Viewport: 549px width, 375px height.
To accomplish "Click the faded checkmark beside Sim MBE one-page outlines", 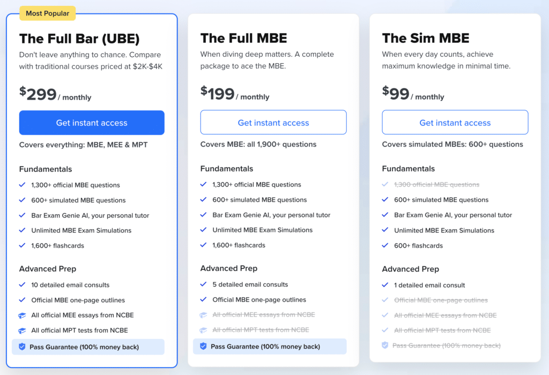I will click(385, 300).
